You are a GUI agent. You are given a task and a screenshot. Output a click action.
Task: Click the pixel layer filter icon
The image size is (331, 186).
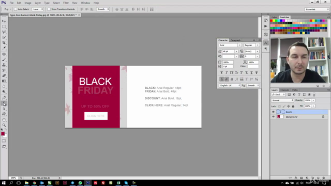289,95
